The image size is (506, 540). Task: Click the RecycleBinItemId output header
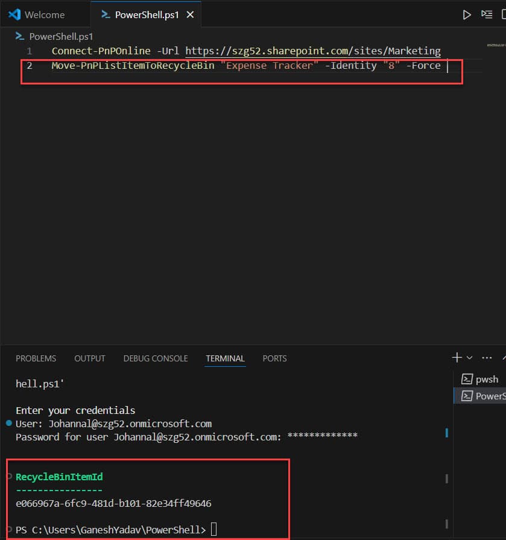point(59,477)
